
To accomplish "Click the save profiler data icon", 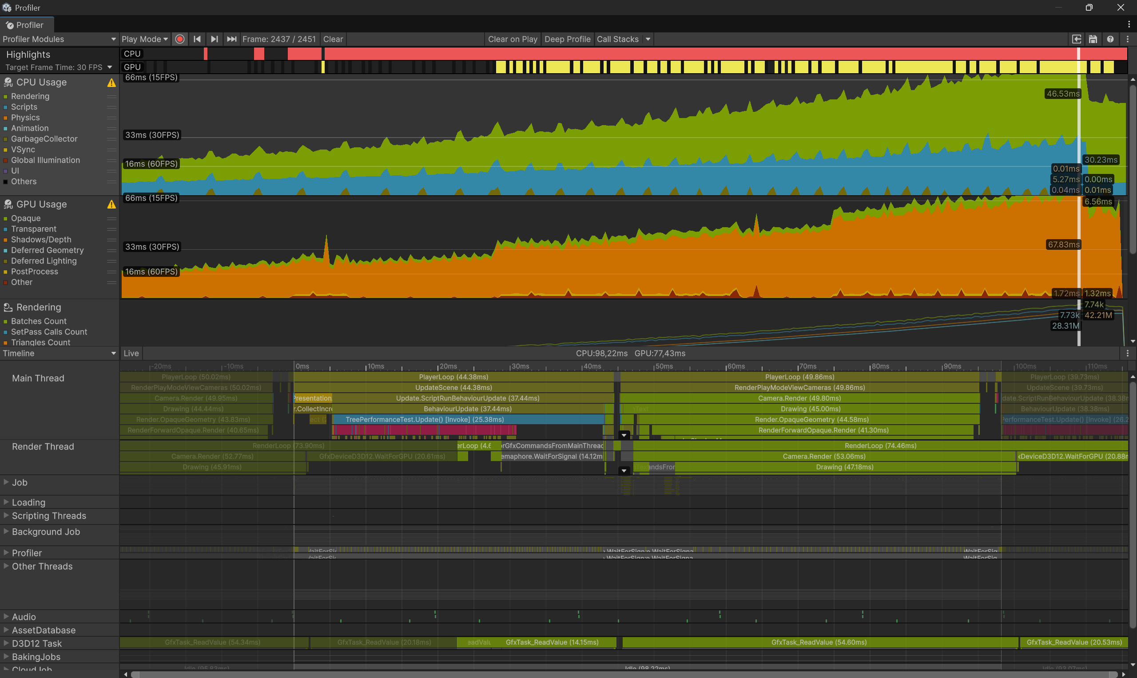I will (x=1093, y=39).
